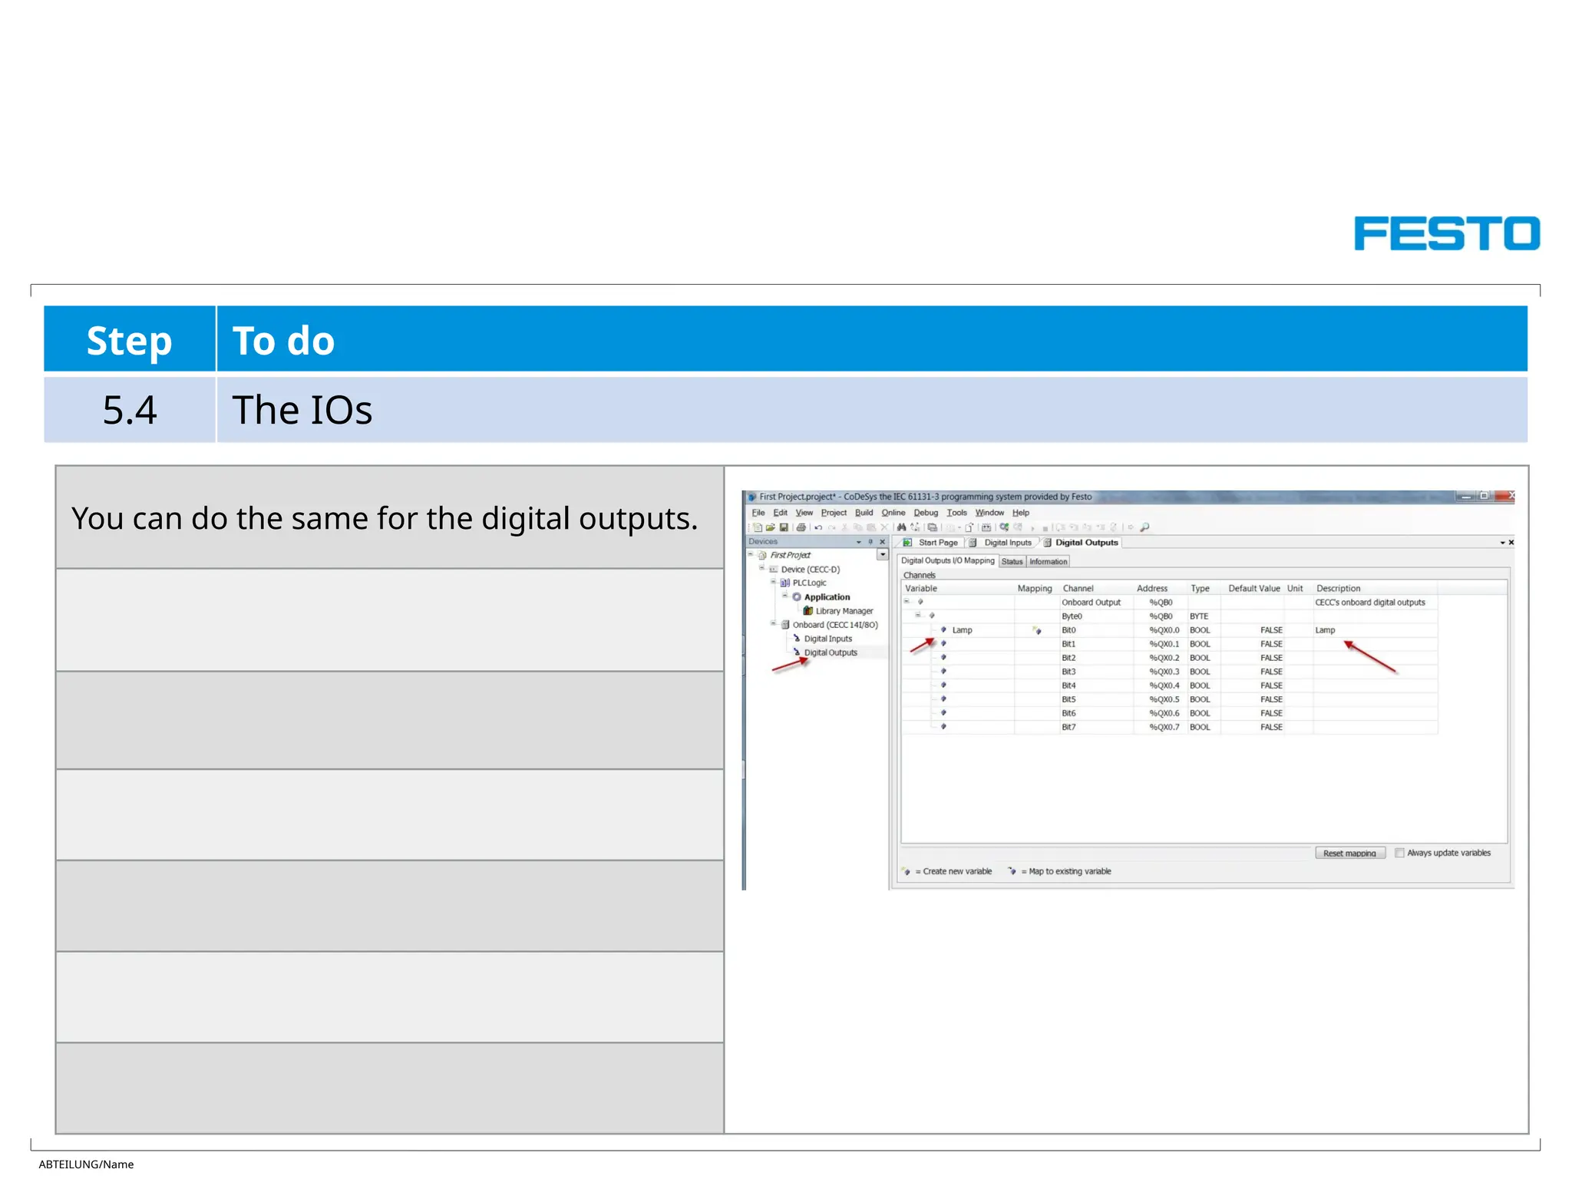This screenshot has width=1572, height=1179.
Task: Collapse the Application tree node
Action: click(784, 596)
